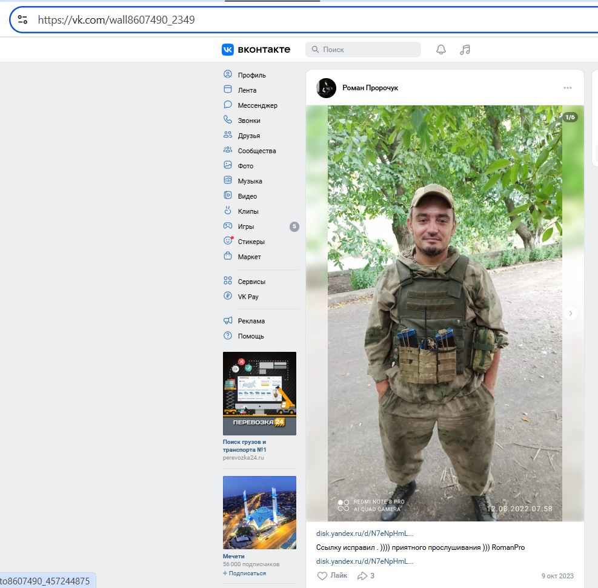Open Мечети community link
The image size is (598, 588).
coord(233,557)
